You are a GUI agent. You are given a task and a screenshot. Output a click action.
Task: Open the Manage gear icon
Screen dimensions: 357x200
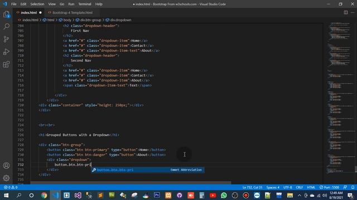pos(6,178)
